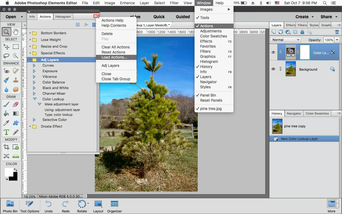Uncheck Layers in the Window menu
This screenshot has height=214, width=342.
point(214,77)
